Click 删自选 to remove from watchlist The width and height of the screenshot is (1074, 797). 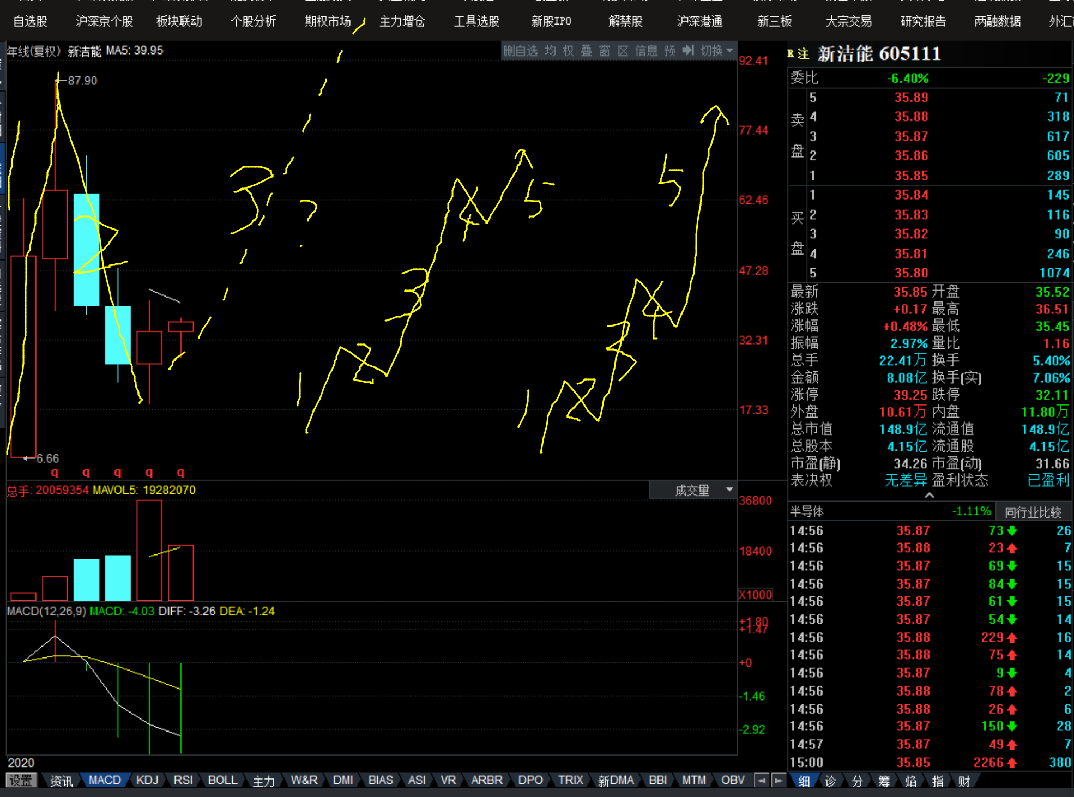pos(521,51)
